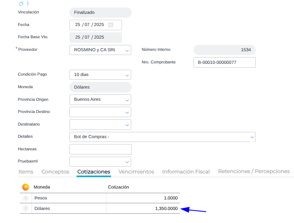294x223 pixels.
Task: Remove the Dólares row with X icon
Action: point(26,208)
